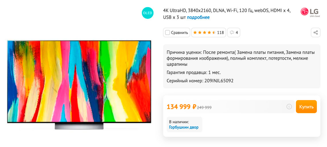
Task: Click the crossed-out 249 999 old price
Action: point(204,107)
